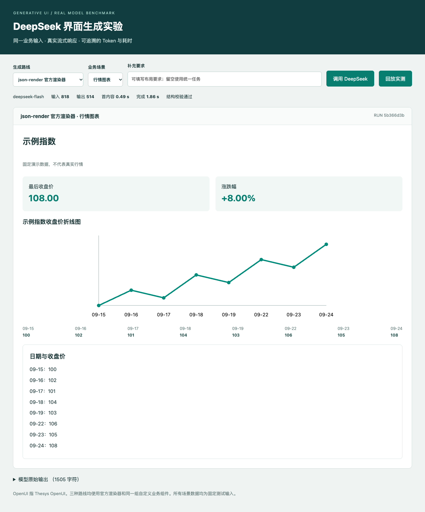
Task: Click the subtitle starting with "同一业务输入"
Action: pyautogui.click(x=73, y=41)
